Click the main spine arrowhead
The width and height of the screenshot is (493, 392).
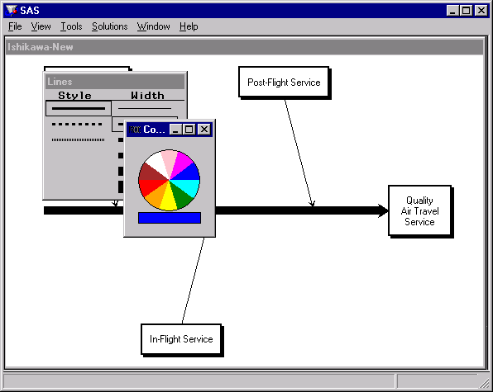384,210
